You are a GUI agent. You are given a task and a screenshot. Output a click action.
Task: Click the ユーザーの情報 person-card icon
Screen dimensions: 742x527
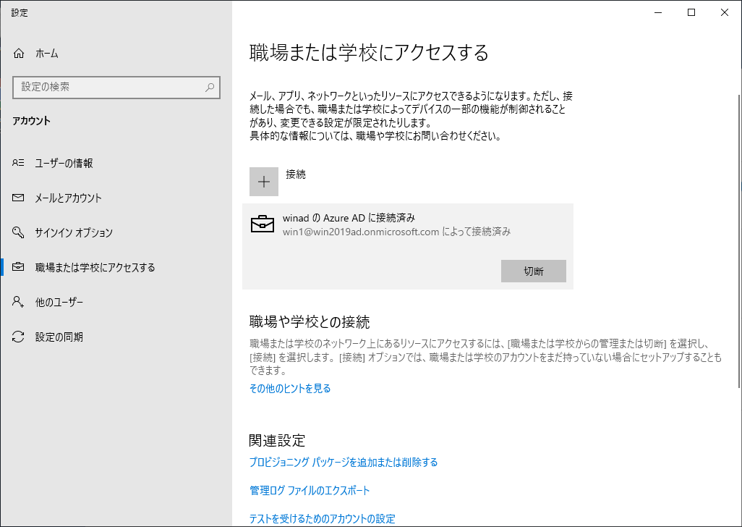(18, 163)
